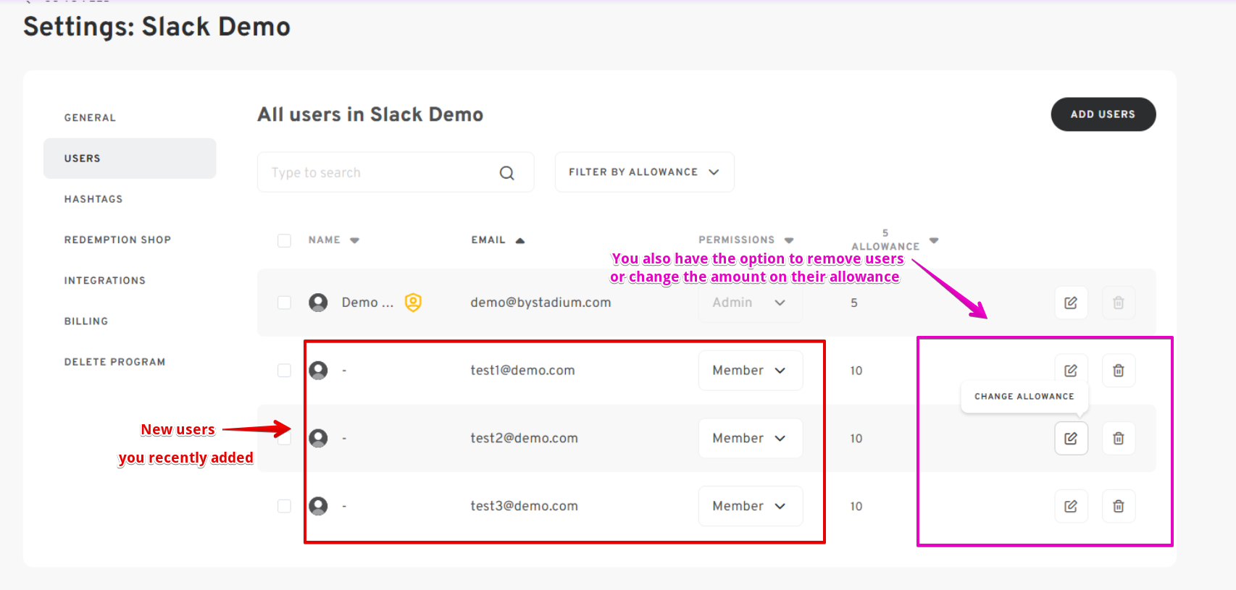The image size is (1236, 590).
Task: Click the search magnifier icon
Action: [x=507, y=173]
